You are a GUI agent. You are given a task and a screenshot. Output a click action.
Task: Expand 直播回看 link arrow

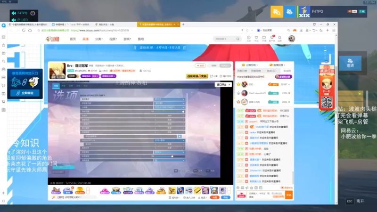click(x=285, y=65)
